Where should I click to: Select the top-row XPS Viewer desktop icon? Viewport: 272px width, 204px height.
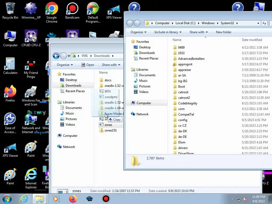coord(114,12)
